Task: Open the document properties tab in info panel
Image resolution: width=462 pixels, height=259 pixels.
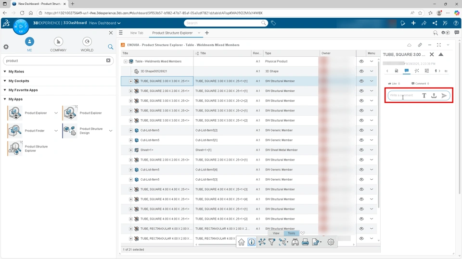Action: [x=396, y=71]
